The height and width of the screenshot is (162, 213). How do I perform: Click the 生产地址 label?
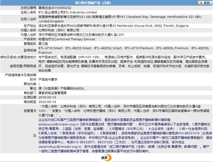[30, 26]
